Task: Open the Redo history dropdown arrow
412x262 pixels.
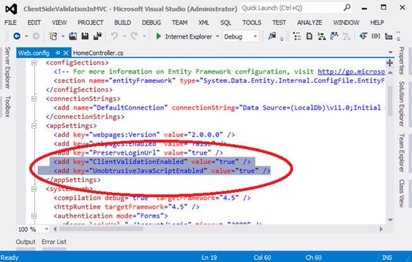Action: pos(144,36)
